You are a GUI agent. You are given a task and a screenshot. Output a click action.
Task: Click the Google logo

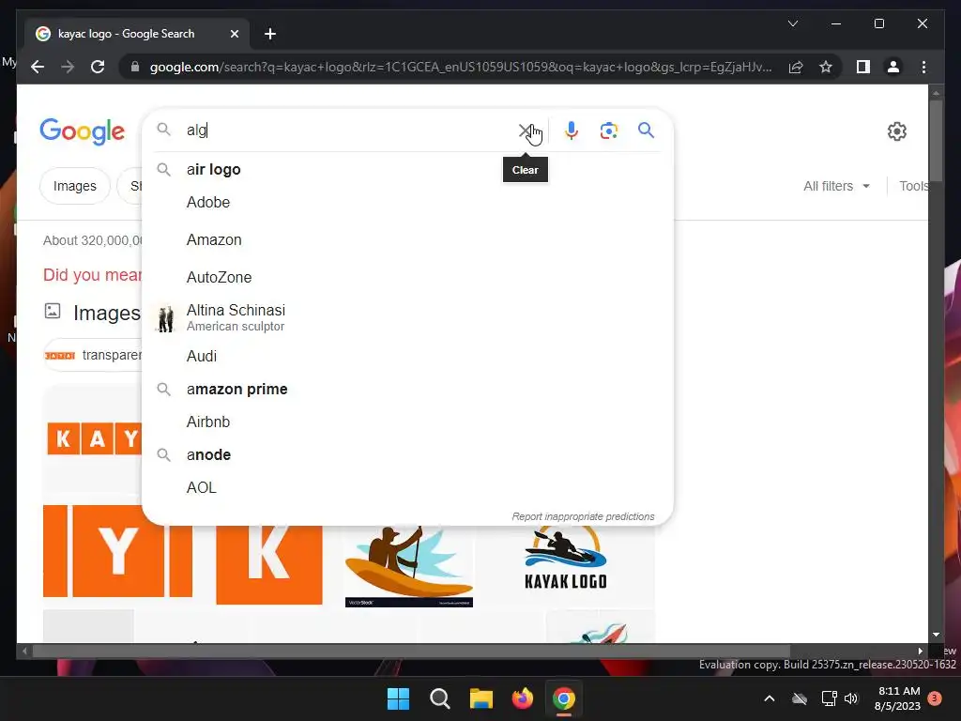coord(83,131)
